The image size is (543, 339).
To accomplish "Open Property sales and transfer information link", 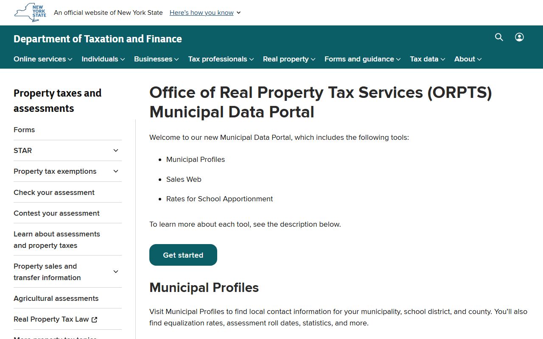I will (x=47, y=272).
